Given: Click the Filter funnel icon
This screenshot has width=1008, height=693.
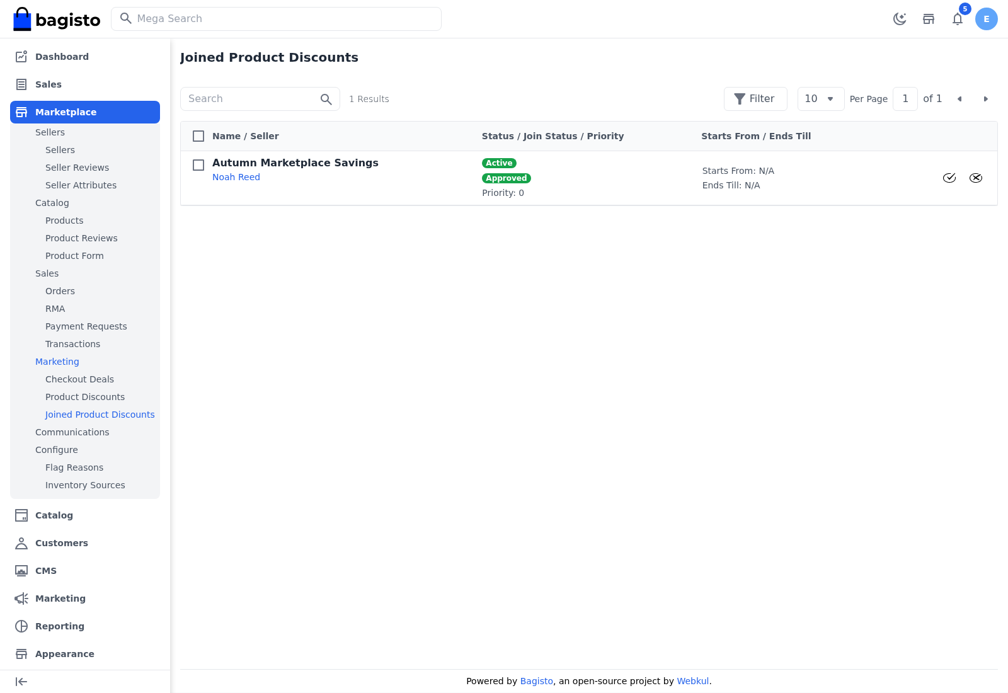Looking at the screenshot, I should [740, 99].
